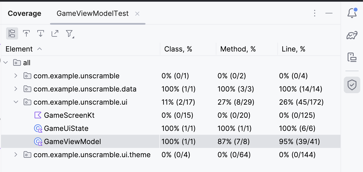The image size is (363, 172).
Task: Expand the com.example.unscramble.data package
Action: pos(16,89)
